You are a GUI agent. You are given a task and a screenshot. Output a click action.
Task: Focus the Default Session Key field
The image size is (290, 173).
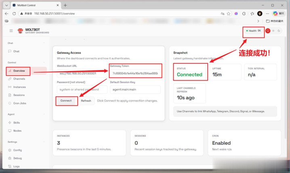[135, 90]
